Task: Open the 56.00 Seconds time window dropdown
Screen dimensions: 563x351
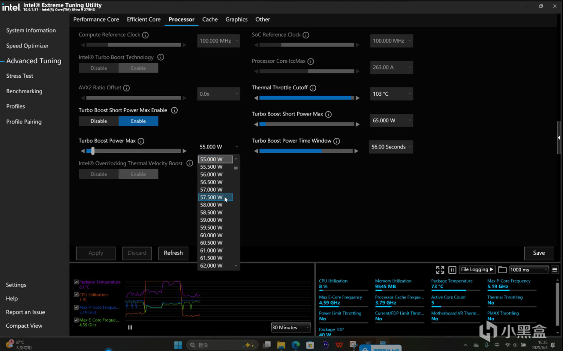Action: pyautogui.click(x=391, y=147)
